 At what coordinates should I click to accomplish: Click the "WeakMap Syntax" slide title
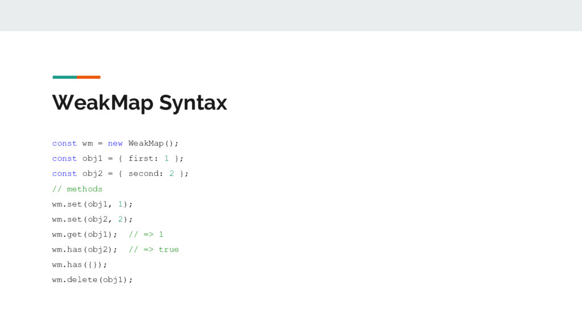(x=140, y=103)
